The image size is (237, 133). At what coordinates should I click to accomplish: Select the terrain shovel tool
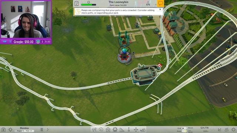tap(129, 130)
